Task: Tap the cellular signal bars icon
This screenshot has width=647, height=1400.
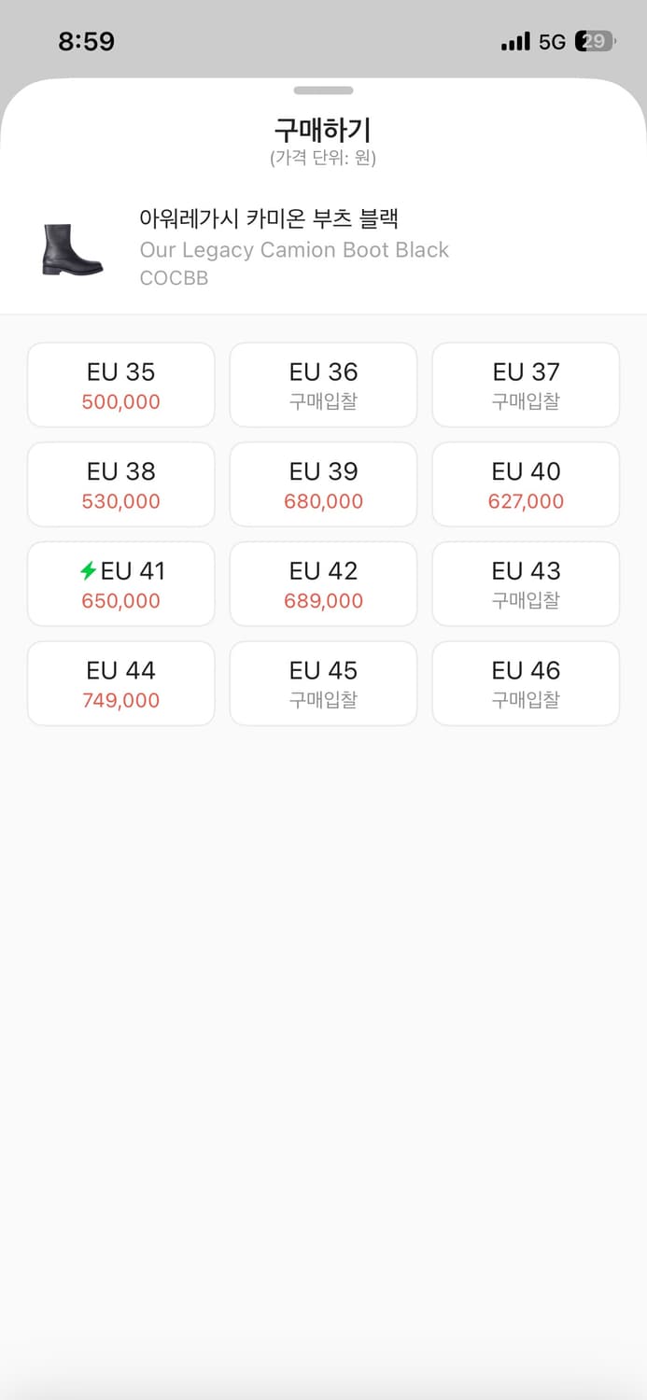Action: [x=515, y=42]
